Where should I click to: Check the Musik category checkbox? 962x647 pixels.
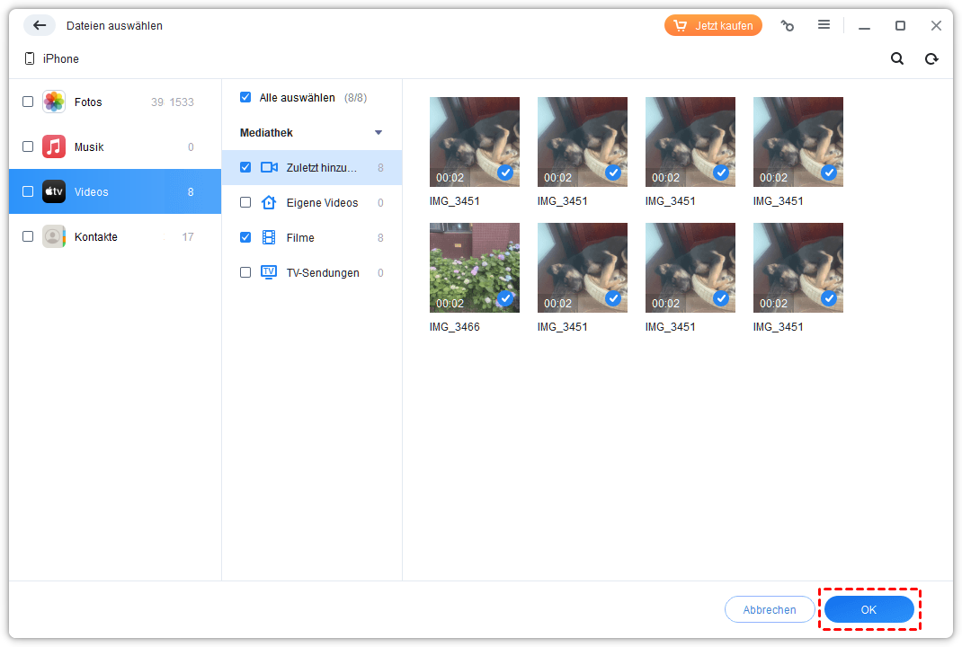pyautogui.click(x=28, y=146)
